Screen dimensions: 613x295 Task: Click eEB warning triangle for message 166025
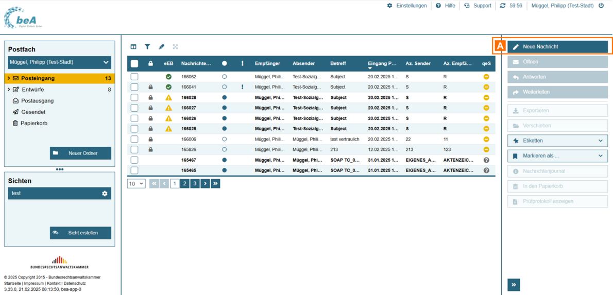coord(168,129)
